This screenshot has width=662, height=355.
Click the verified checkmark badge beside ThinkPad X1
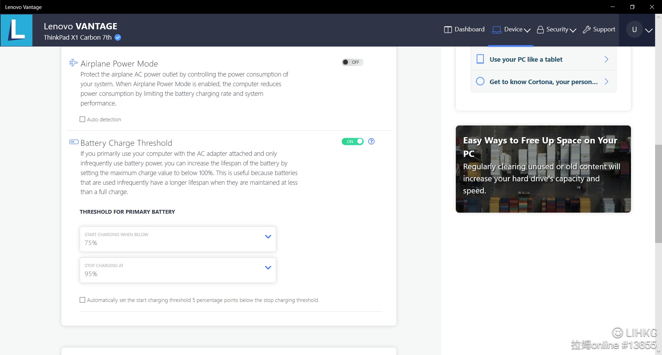click(x=118, y=38)
